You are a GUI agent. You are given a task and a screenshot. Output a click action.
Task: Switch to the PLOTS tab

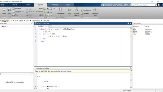pos(15,5)
